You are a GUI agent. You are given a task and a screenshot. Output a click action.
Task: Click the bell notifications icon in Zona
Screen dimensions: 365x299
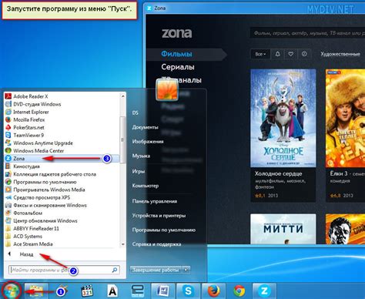[277, 54]
